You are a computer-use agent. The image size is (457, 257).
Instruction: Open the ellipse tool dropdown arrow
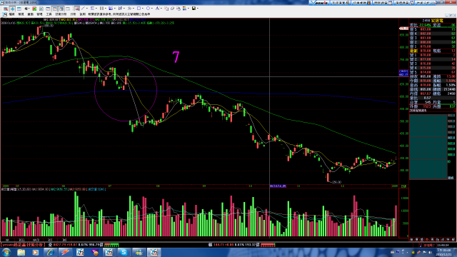152,9
